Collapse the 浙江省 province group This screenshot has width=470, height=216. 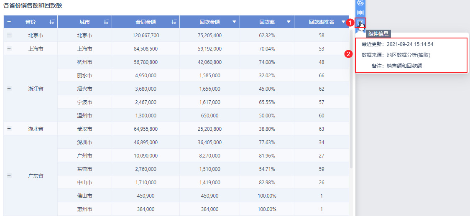pos(9,89)
